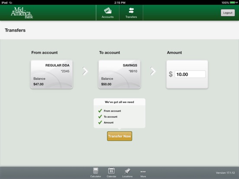Open the Locations finder

pos(127,173)
